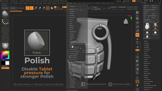The image size is (162, 91).
Task: Select the Rotate transform button
Action: [44, 8]
